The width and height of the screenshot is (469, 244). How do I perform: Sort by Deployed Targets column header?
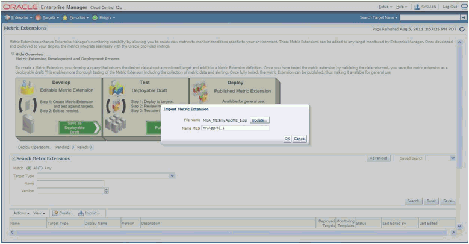click(327, 223)
